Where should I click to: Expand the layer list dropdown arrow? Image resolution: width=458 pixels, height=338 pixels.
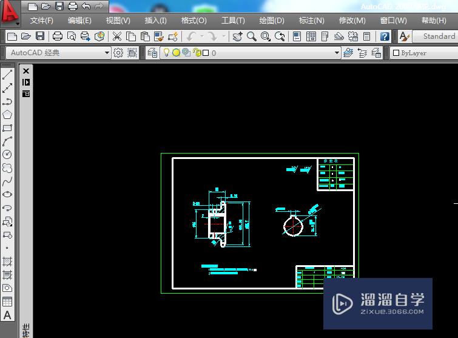pos(337,53)
